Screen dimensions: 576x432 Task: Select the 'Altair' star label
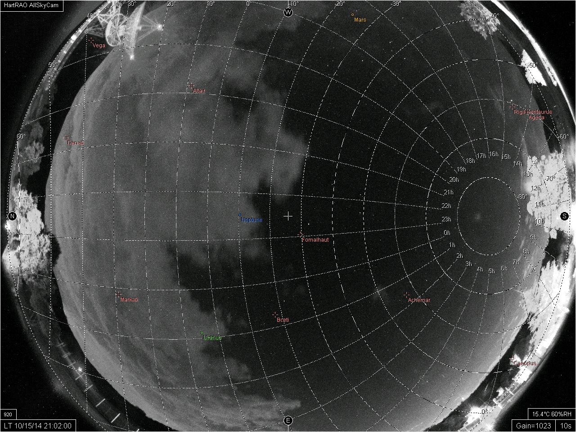[199, 91]
